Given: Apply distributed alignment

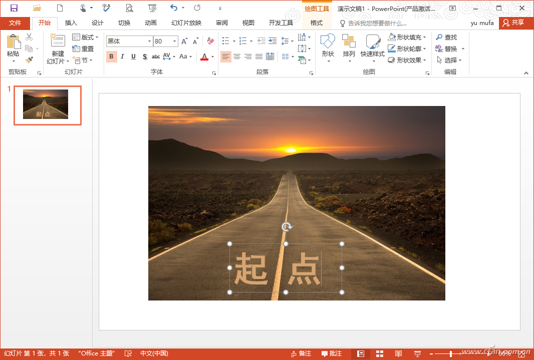Looking at the screenshot, I should [270, 56].
